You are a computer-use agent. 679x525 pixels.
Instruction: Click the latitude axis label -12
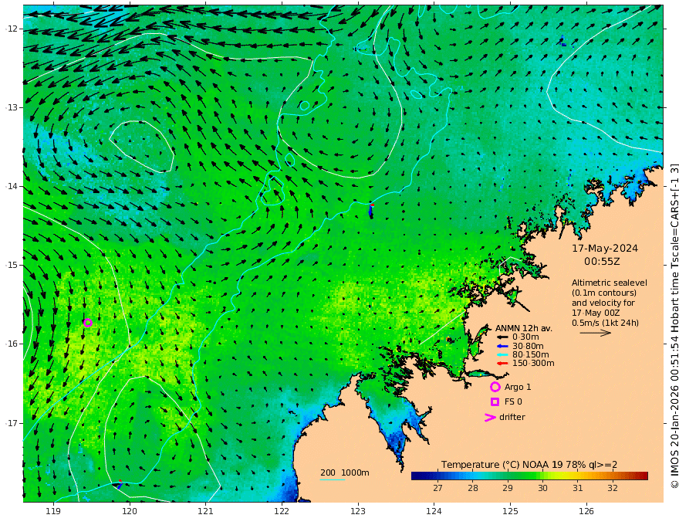point(12,29)
